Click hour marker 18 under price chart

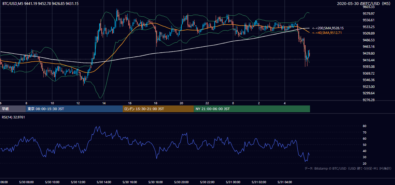pyautogui.click(x=155, y=103)
